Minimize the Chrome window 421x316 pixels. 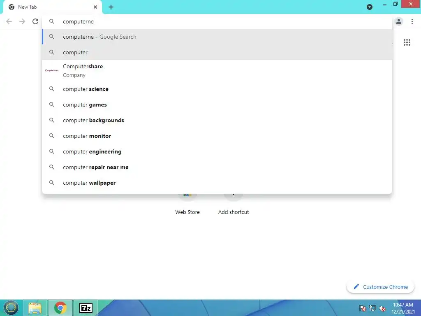[x=385, y=4]
